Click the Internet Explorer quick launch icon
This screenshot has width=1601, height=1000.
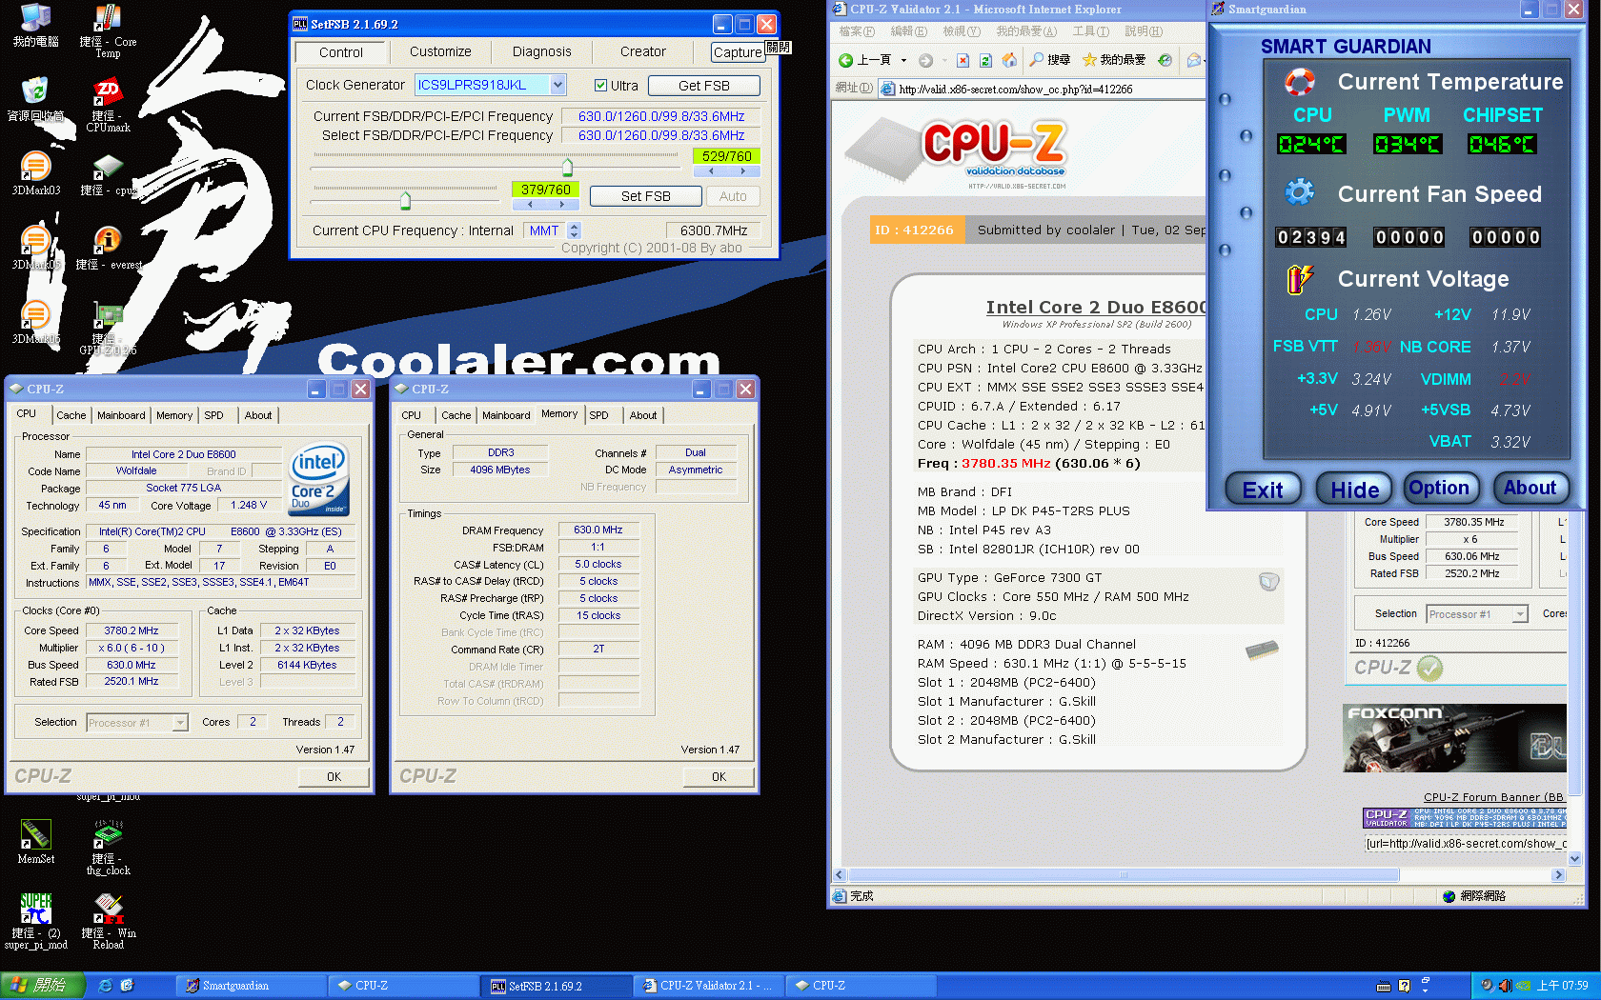pos(106,986)
